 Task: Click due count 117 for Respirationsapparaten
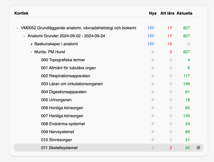click(x=187, y=76)
